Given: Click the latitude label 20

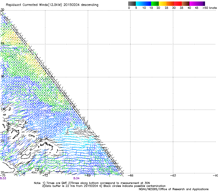Looking at the screenshot, I should point(2,172).
